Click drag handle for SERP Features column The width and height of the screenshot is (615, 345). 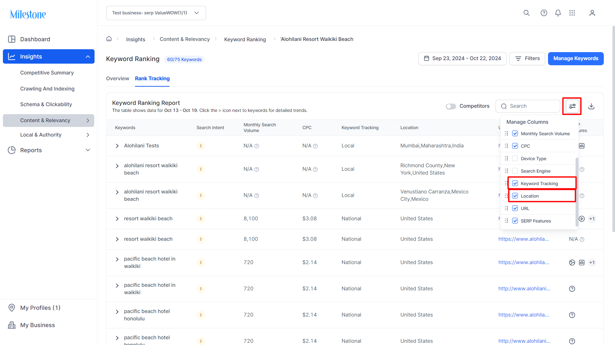coord(506,221)
